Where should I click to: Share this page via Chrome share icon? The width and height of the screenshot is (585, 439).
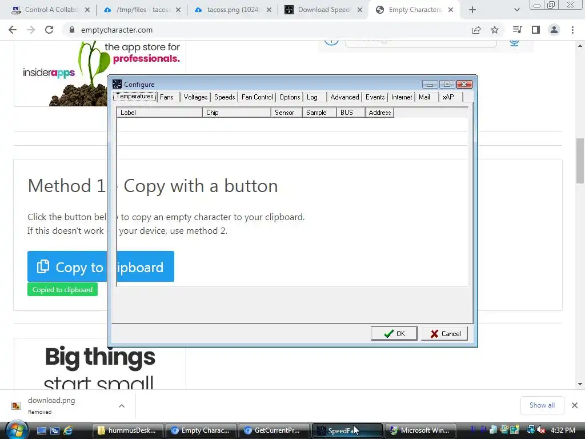pos(476,30)
